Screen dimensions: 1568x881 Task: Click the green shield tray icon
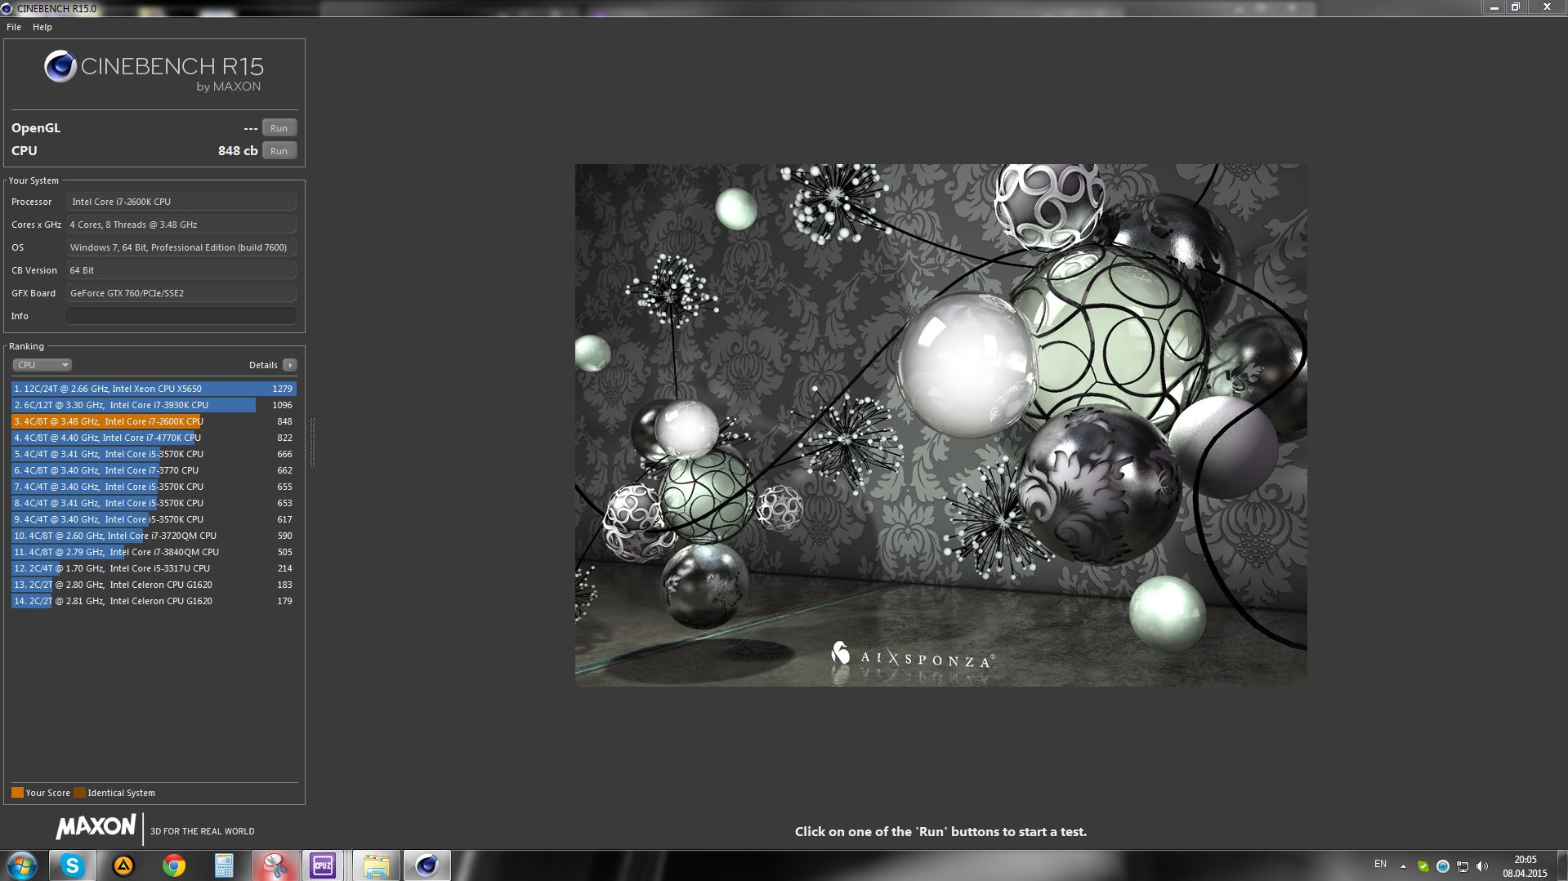click(x=1423, y=866)
